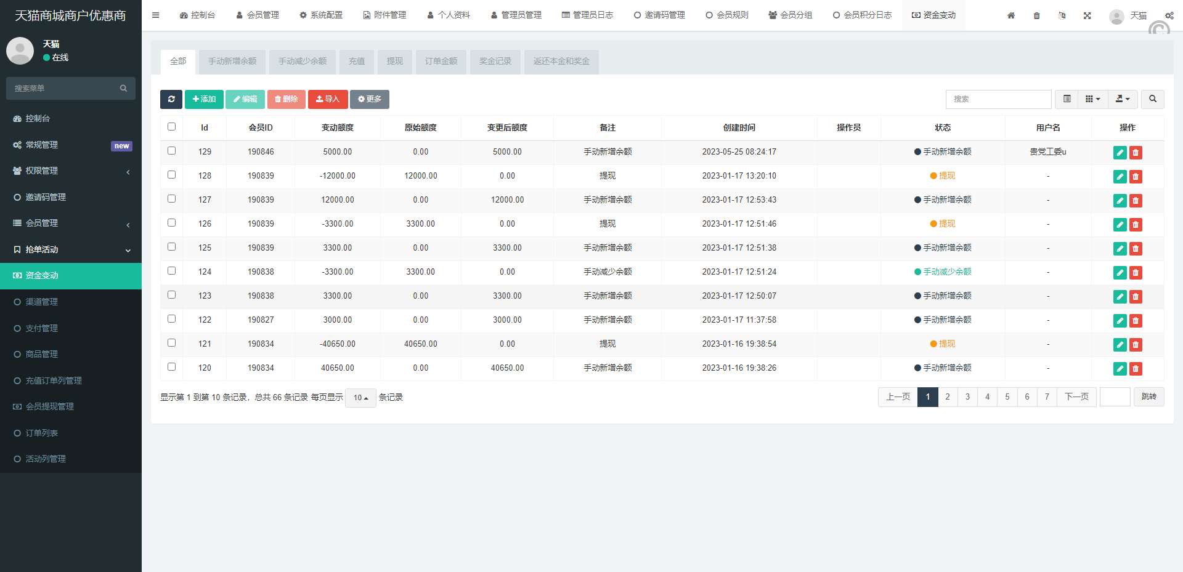The width and height of the screenshot is (1183, 572).
Task: Tick the checkbox for row Id 127
Action: (x=172, y=199)
